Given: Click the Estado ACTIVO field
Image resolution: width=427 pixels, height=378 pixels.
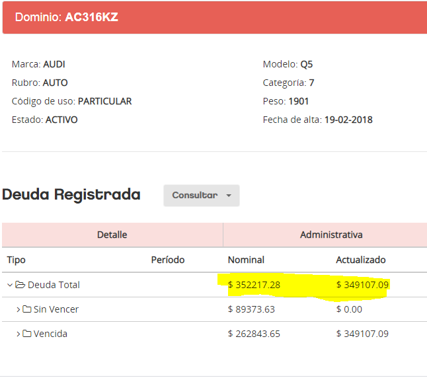Looking at the screenshot, I should point(45,120).
